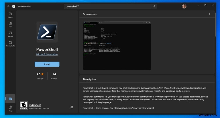Open the user profile avatar
This screenshot has width=220, height=118.
point(184,6)
